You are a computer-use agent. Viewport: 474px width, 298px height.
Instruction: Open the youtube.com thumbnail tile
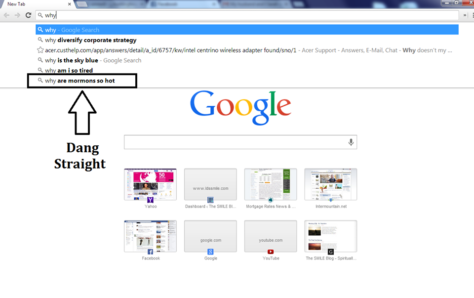tap(271, 236)
